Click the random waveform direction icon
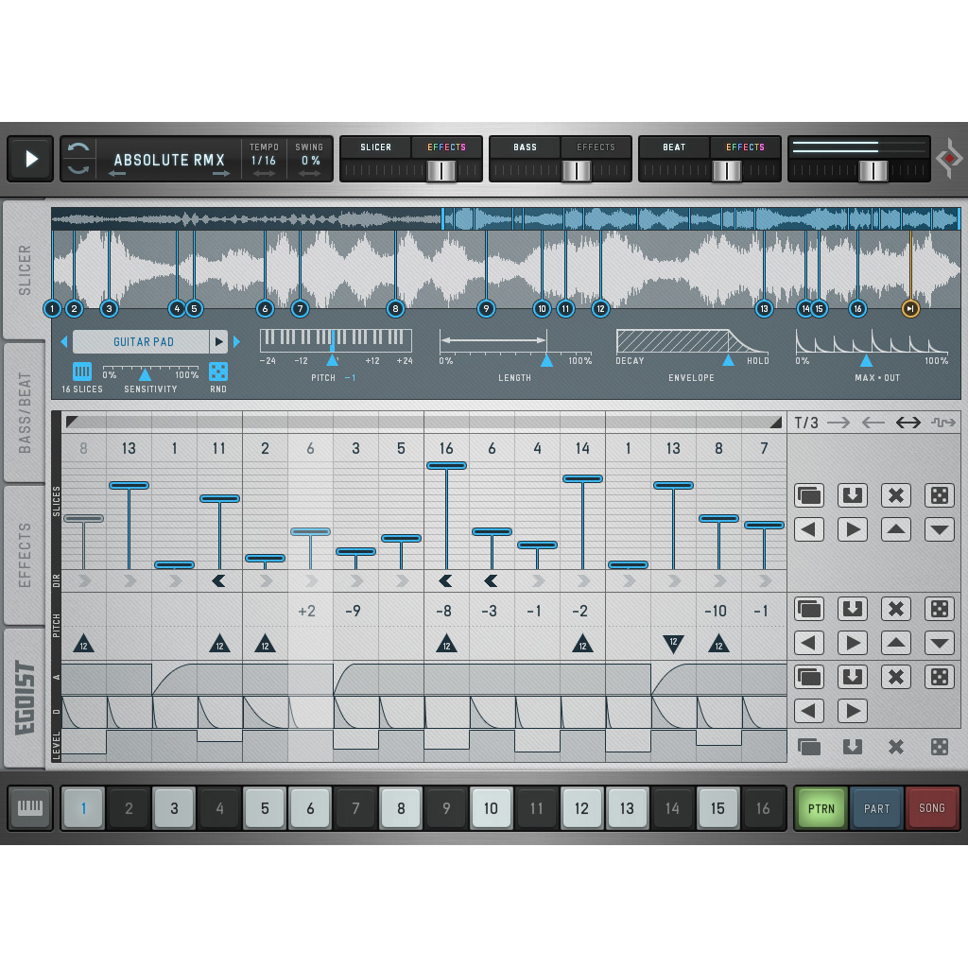The image size is (968, 968). pyautogui.click(x=943, y=423)
